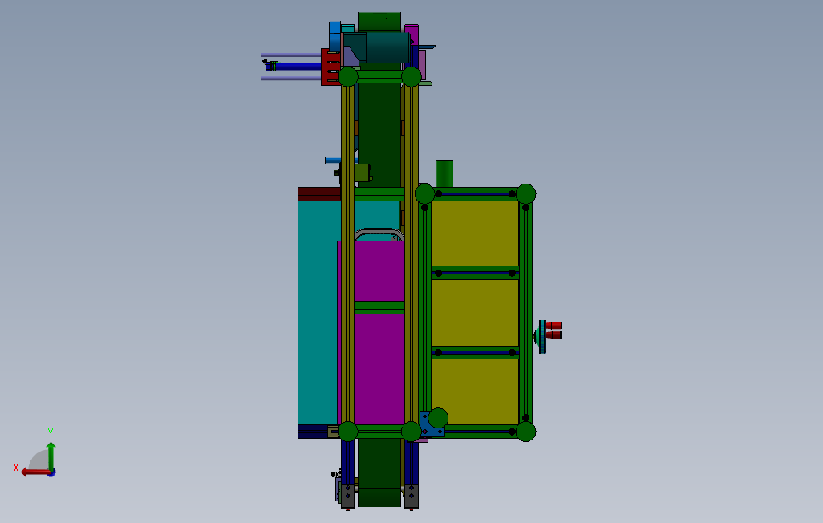
Task: Select the teal side panel of the model
Action: [x=317, y=312]
